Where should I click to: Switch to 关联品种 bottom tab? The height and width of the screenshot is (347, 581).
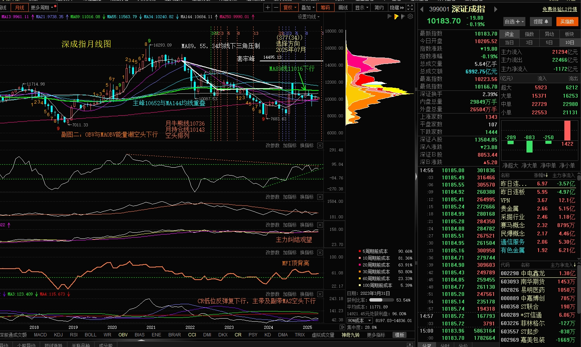(x=81, y=345)
